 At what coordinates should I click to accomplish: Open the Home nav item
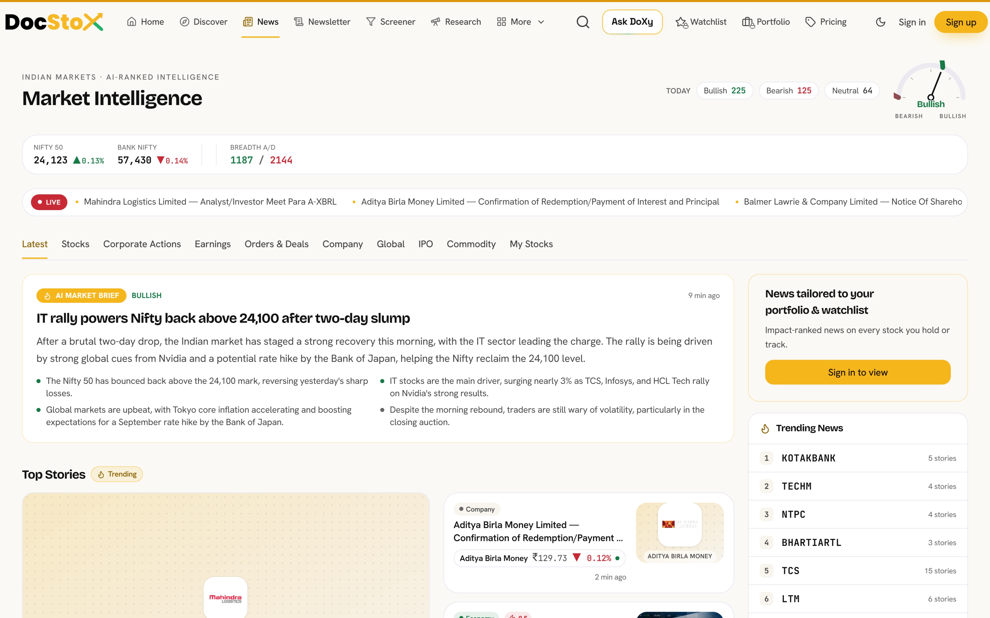pos(145,22)
